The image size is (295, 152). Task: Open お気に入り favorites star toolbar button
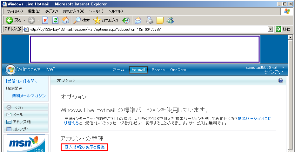point(106,20)
